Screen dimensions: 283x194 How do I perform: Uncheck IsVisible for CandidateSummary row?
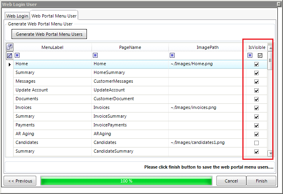(x=256, y=152)
